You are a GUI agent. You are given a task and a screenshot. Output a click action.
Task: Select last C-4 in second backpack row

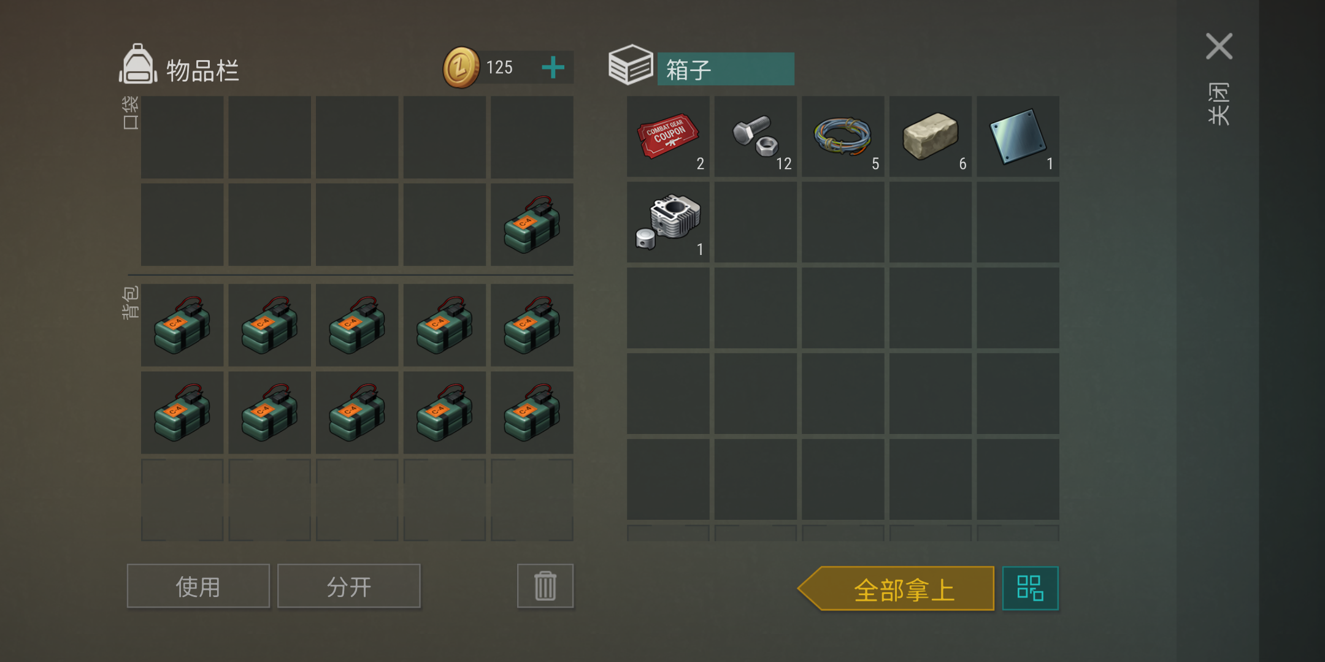(532, 413)
